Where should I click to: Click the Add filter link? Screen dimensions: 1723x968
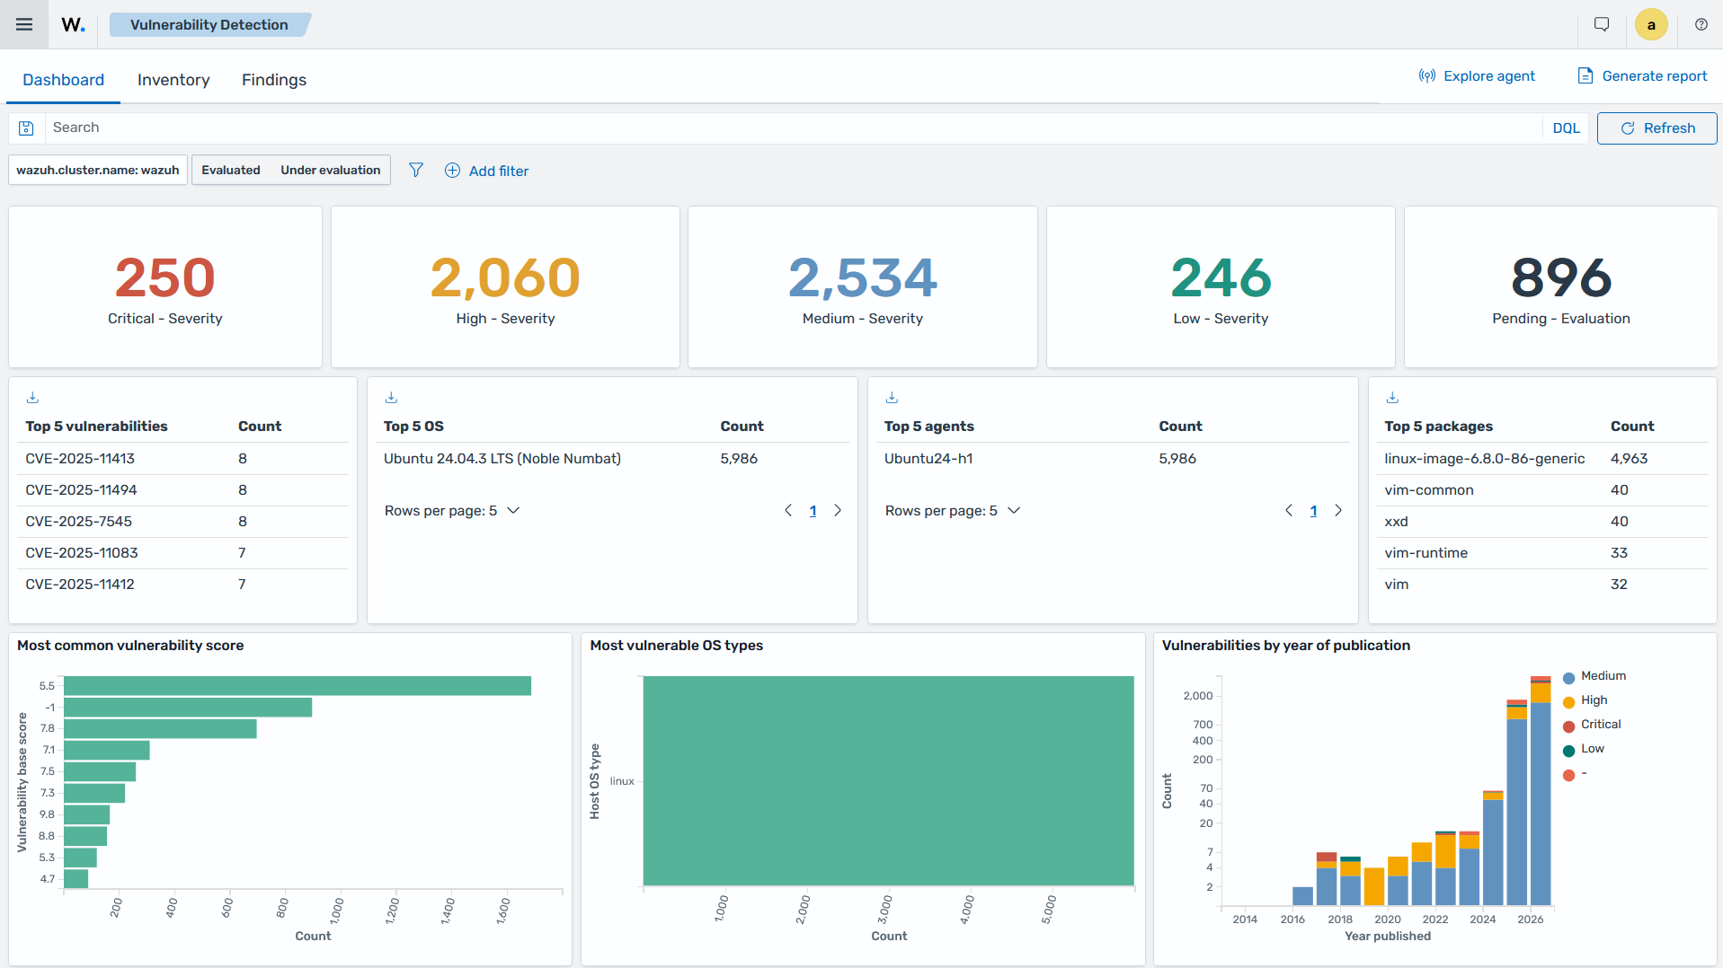pos(487,171)
